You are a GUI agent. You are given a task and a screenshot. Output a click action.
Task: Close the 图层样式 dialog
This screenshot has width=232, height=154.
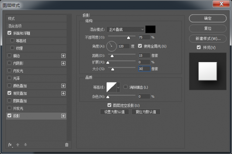point(221,4)
